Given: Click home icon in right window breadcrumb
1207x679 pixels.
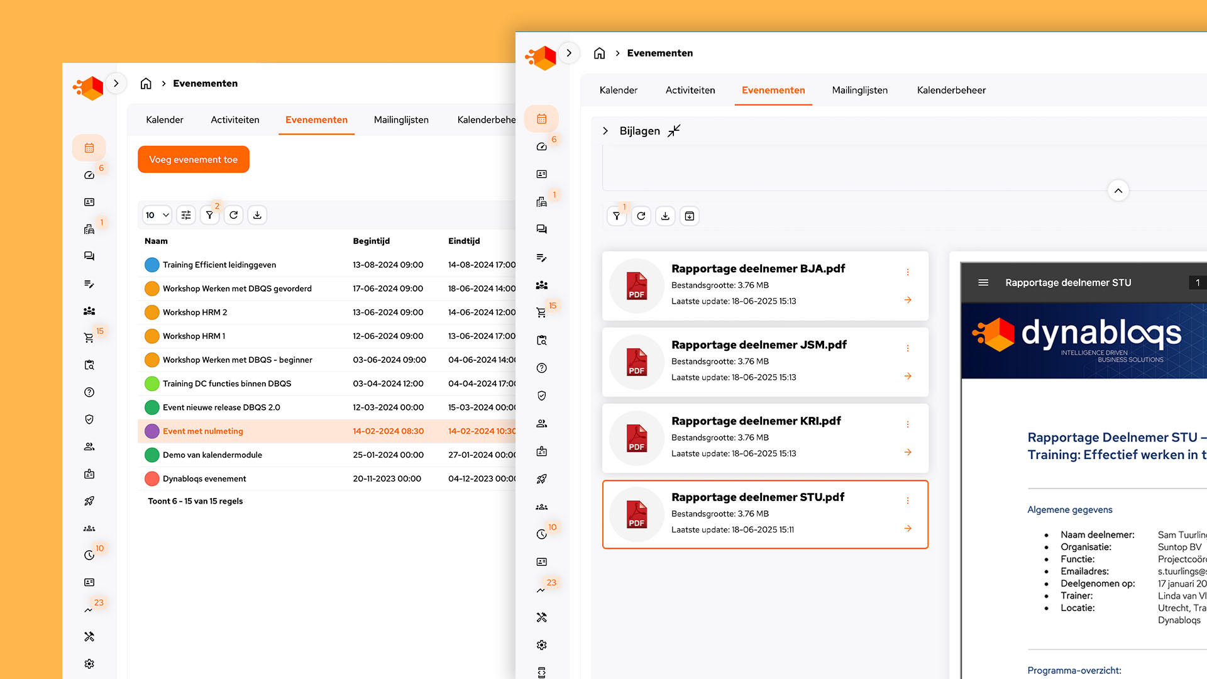Looking at the screenshot, I should coord(599,53).
